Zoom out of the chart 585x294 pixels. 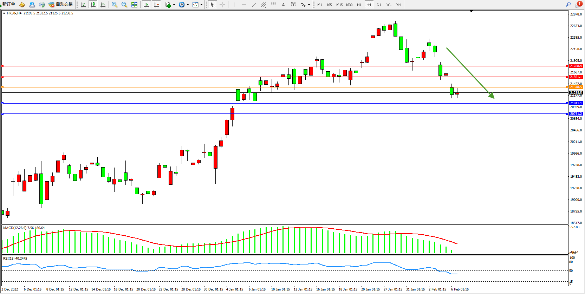tap(124, 5)
